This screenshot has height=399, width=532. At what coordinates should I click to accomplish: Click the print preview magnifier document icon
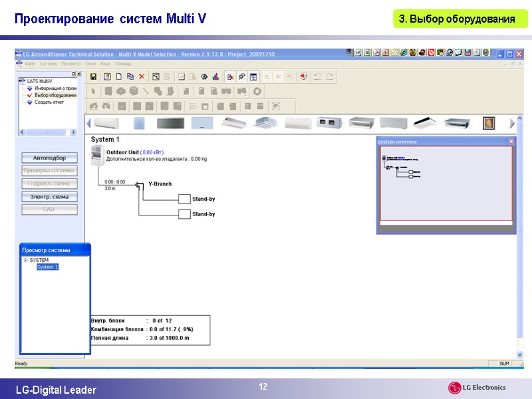point(192,77)
